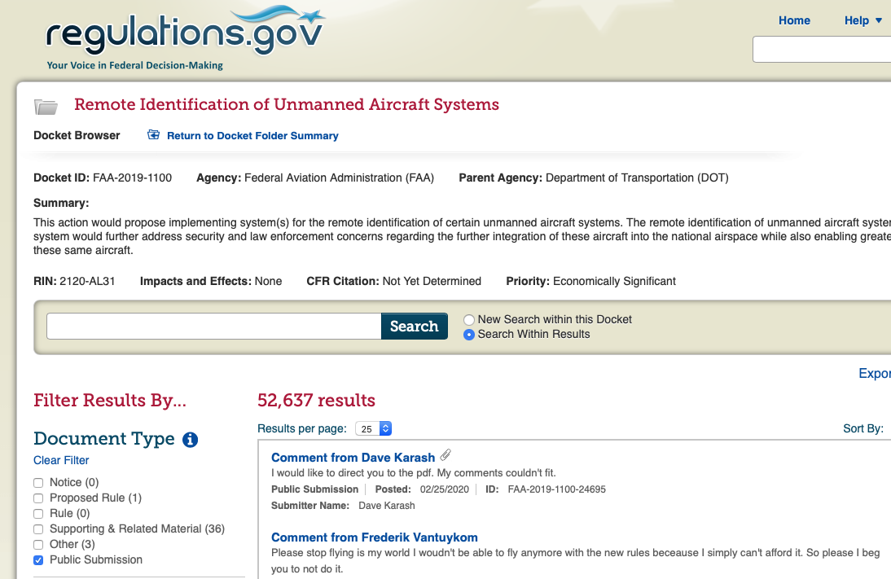Open Comment from Frederik Vantuykom
This screenshot has width=891, height=579.
pos(375,537)
